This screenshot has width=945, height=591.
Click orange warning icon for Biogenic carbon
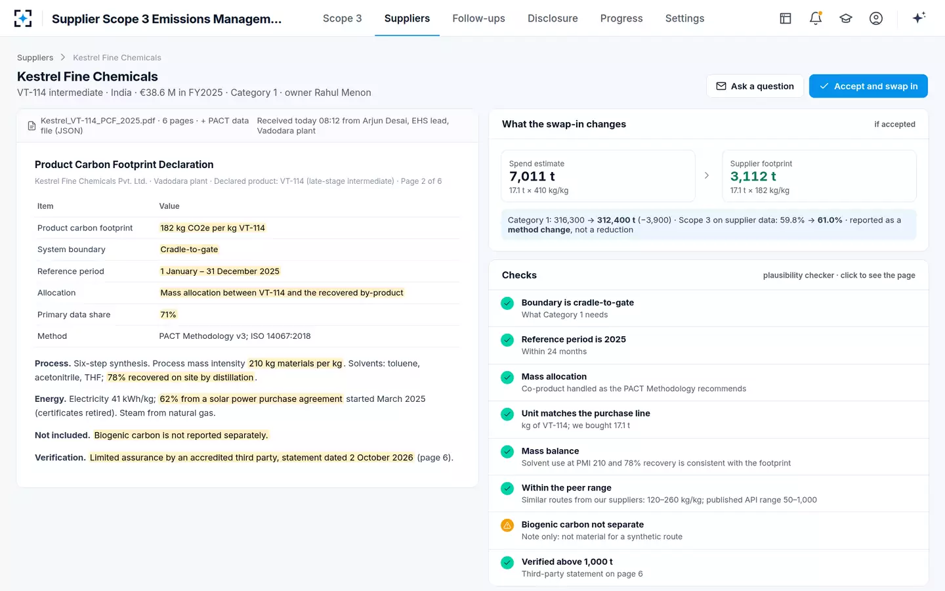click(507, 525)
